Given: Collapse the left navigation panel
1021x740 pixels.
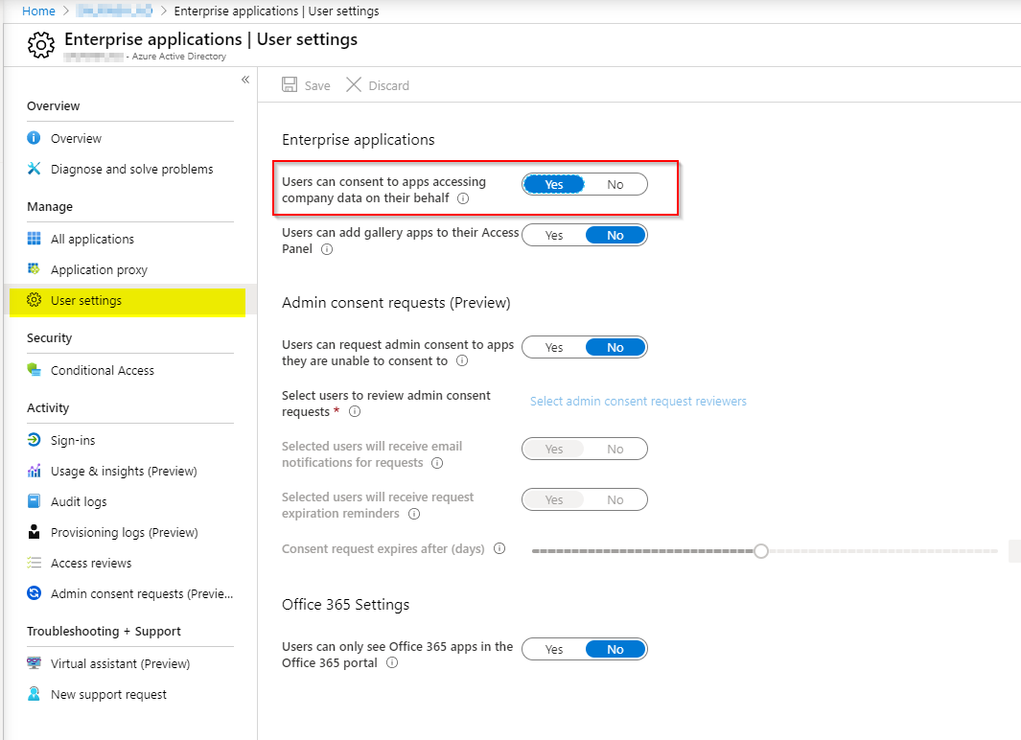Looking at the screenshot, I should [x=244, y=80].
